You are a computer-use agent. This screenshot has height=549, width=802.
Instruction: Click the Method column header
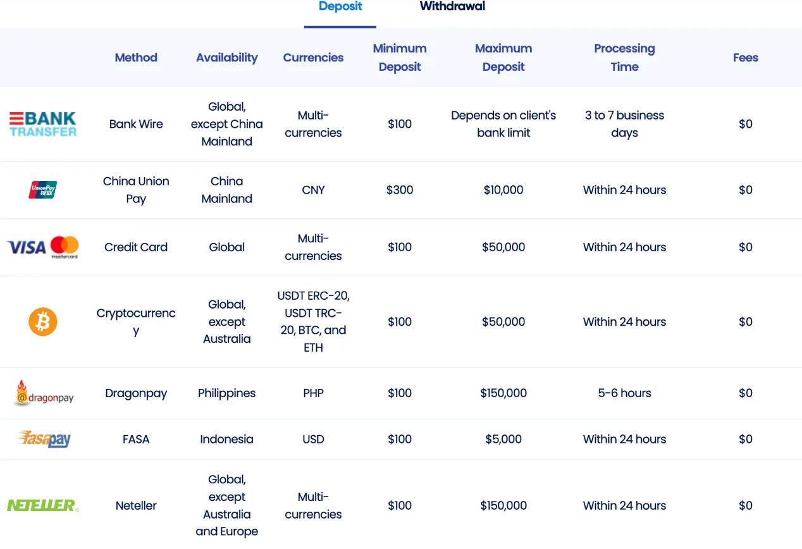(136, 58)
